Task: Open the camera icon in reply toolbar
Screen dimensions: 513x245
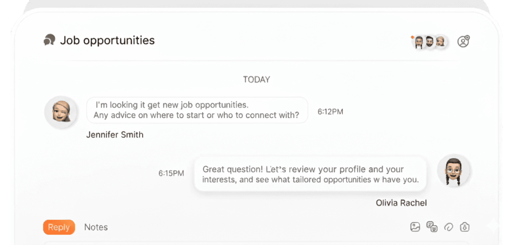Action: tap(465, 227)
